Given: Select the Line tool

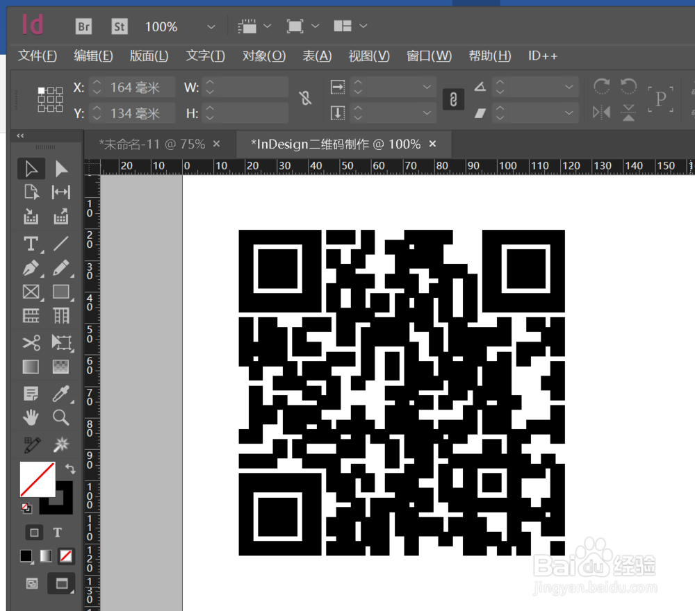Looking at the screenshot, I should (x=61, y=244).
